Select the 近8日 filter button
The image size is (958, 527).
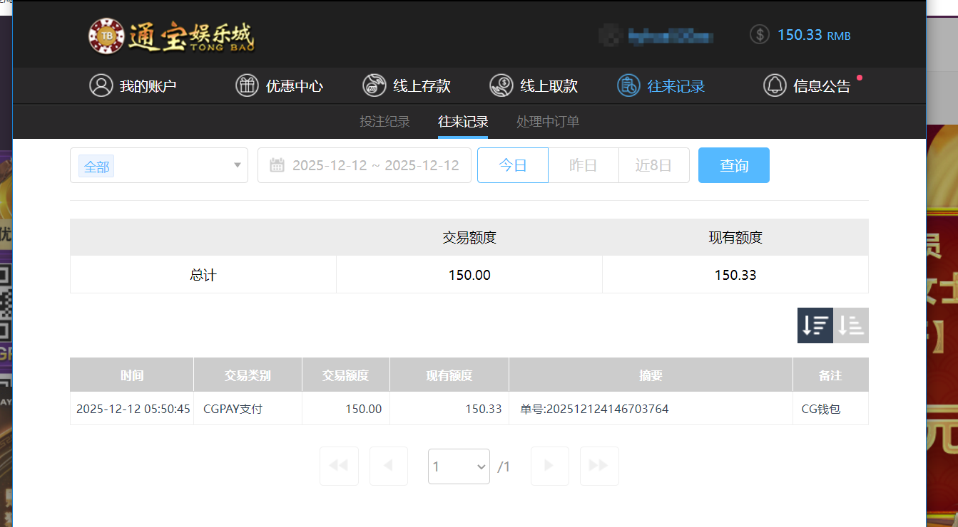pyautogui.click(x=653, y=165)
